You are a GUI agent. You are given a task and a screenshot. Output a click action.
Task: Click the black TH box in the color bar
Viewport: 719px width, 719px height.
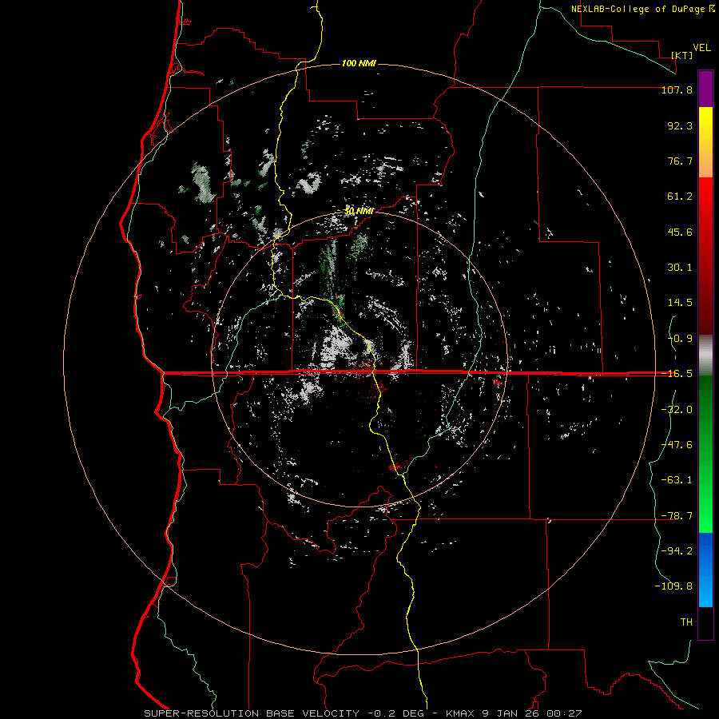(705, 623)
